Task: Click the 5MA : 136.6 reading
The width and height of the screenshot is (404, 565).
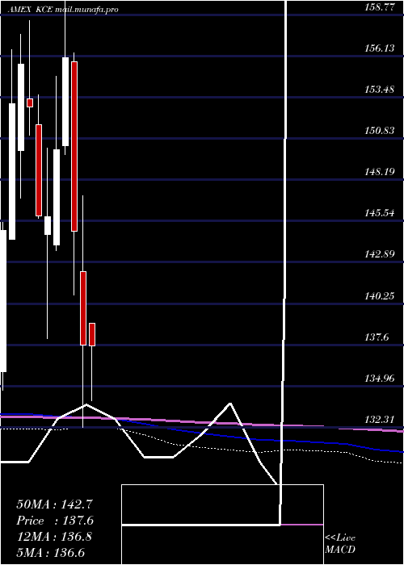Action: pyautogui.click(x=50, y=552)
